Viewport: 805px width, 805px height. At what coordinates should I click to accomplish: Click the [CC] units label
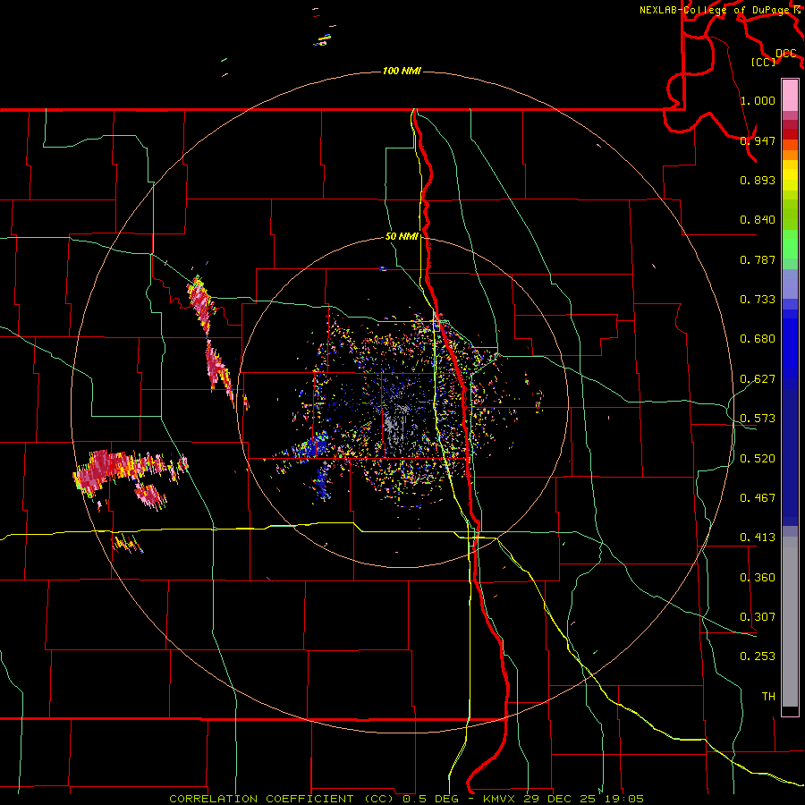[x=763, y=62]
